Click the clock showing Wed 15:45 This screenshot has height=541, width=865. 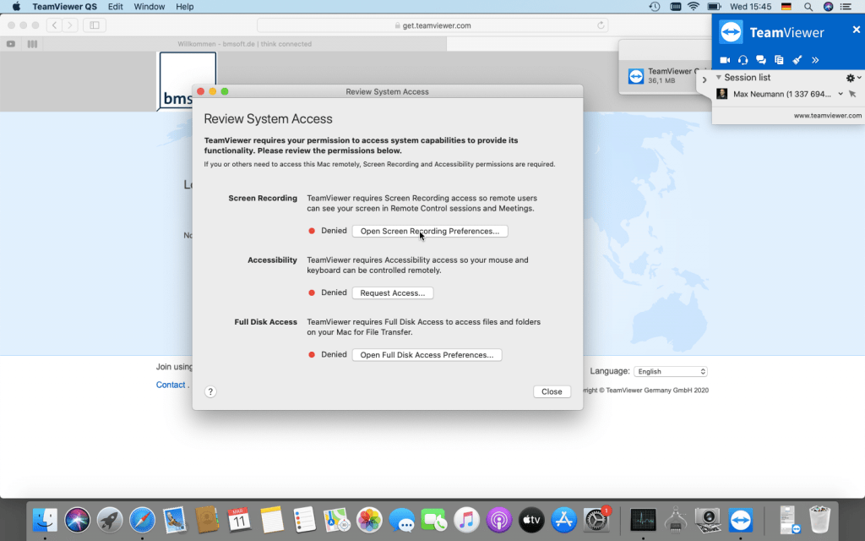[x=750, y=7]
